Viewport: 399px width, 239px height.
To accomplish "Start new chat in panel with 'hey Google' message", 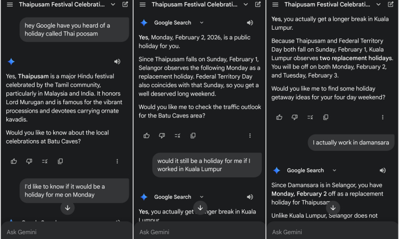I will pyautogui.click(x=125, y=4).
